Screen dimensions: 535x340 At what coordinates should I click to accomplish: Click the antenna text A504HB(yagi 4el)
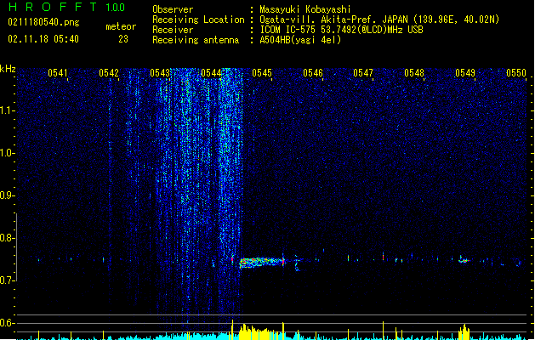click(300, 40)
